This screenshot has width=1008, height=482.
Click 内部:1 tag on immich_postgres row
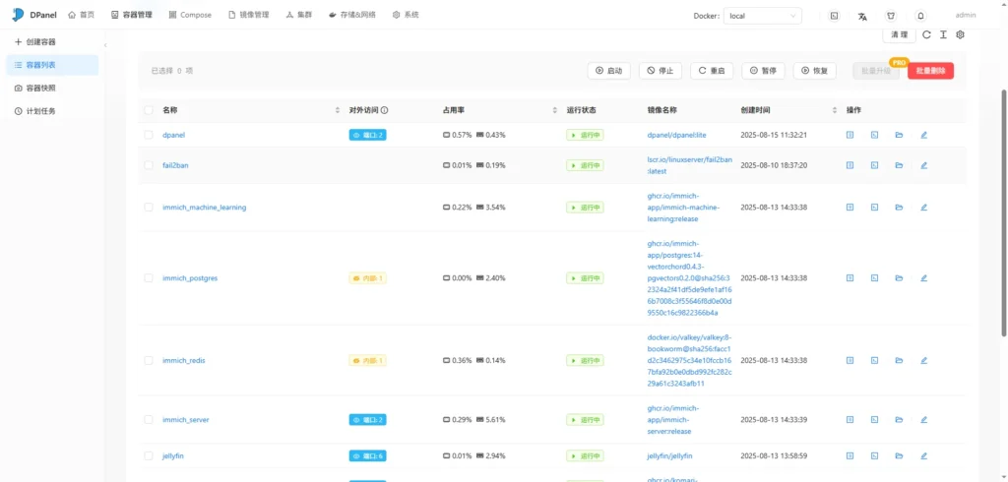tap(368, 278)
